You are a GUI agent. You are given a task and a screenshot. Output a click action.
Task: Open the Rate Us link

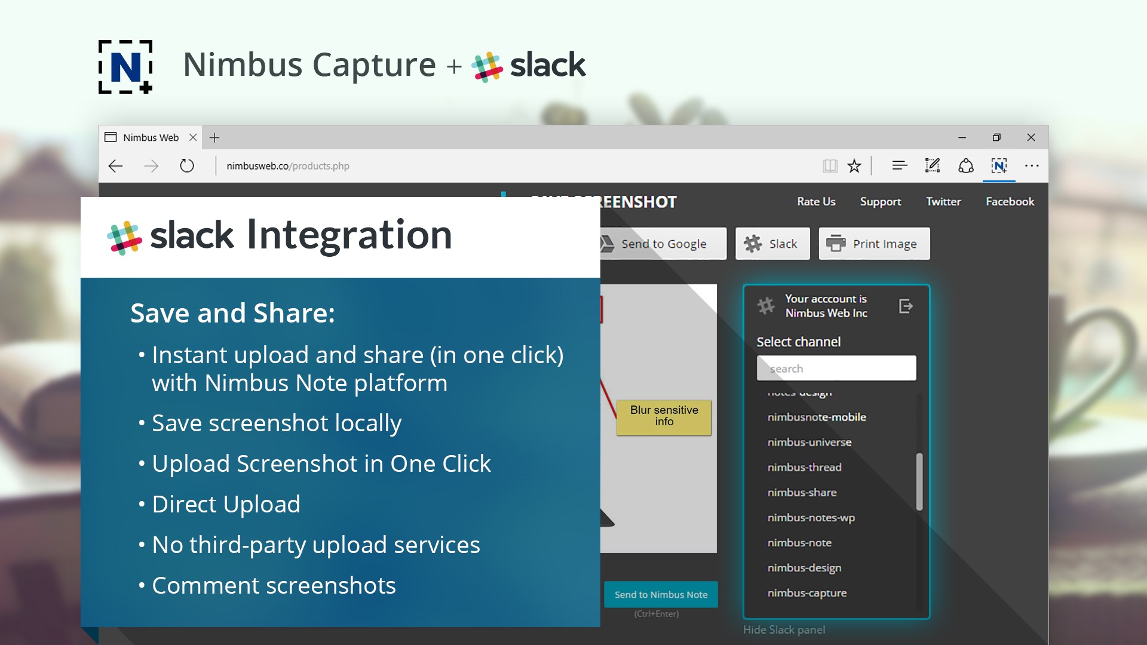pos(816,202)
